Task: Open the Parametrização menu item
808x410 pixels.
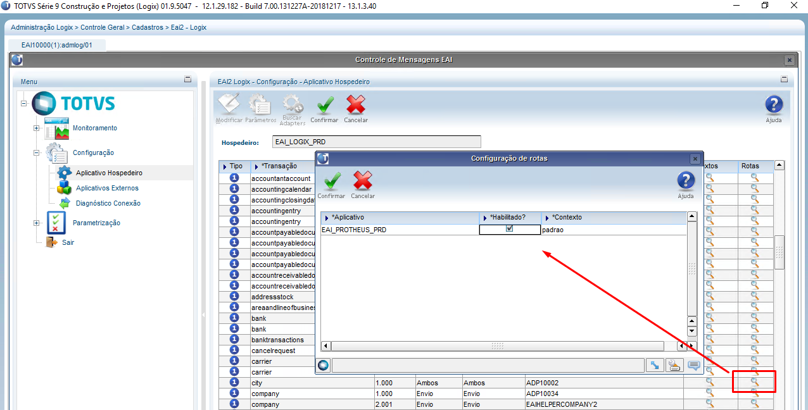Action: point(96,223)
